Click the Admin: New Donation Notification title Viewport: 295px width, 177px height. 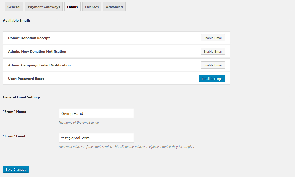coord(37,51)
